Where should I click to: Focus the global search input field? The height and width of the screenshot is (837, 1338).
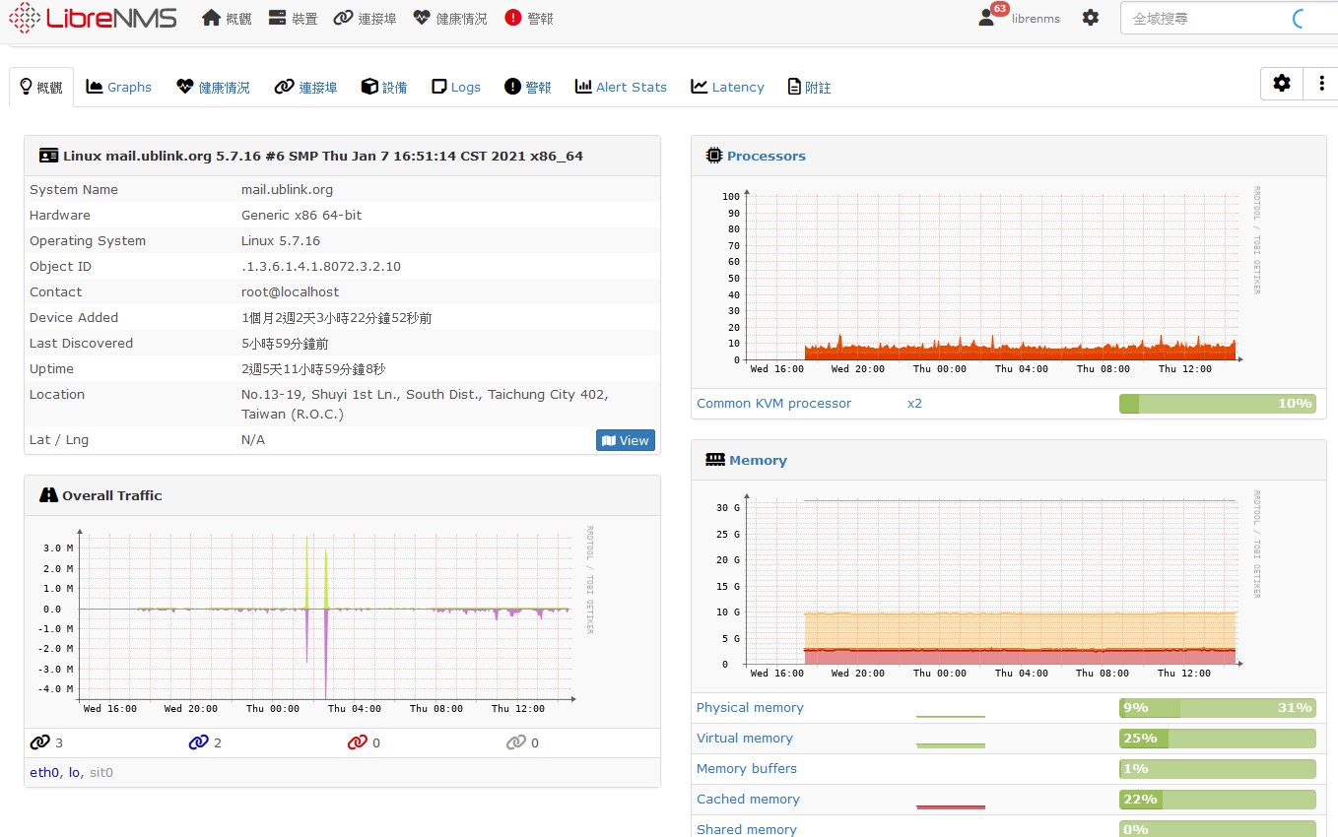(1207, 18)
